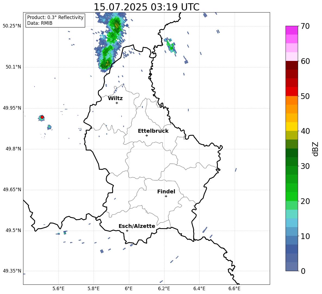Click the 49.65°N latitude label
Screen dimensions: 322x294
[x=12, y=190]
